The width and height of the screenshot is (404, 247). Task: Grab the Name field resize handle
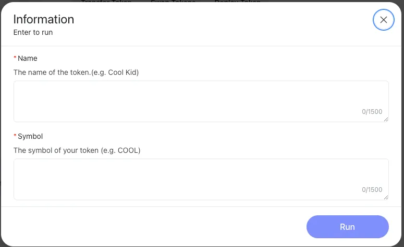(386, 120)
